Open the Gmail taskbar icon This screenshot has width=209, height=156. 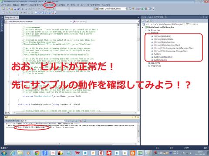pyautogui.click(x=53, y=153)
